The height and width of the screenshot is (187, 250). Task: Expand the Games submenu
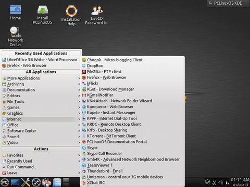[41, 108]
